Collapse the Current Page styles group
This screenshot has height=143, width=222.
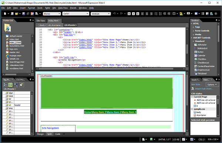click(192, 97)
